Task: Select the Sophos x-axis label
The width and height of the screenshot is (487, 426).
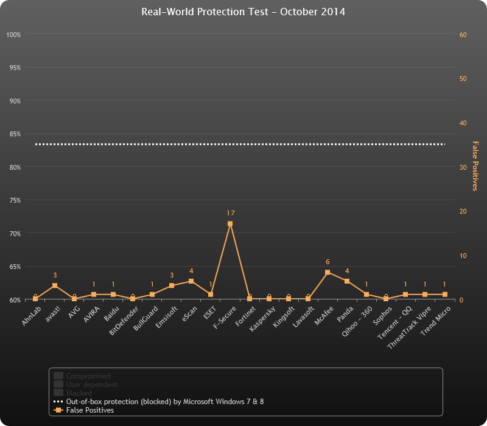Action: pyautogui.click(x=382, y=316)
